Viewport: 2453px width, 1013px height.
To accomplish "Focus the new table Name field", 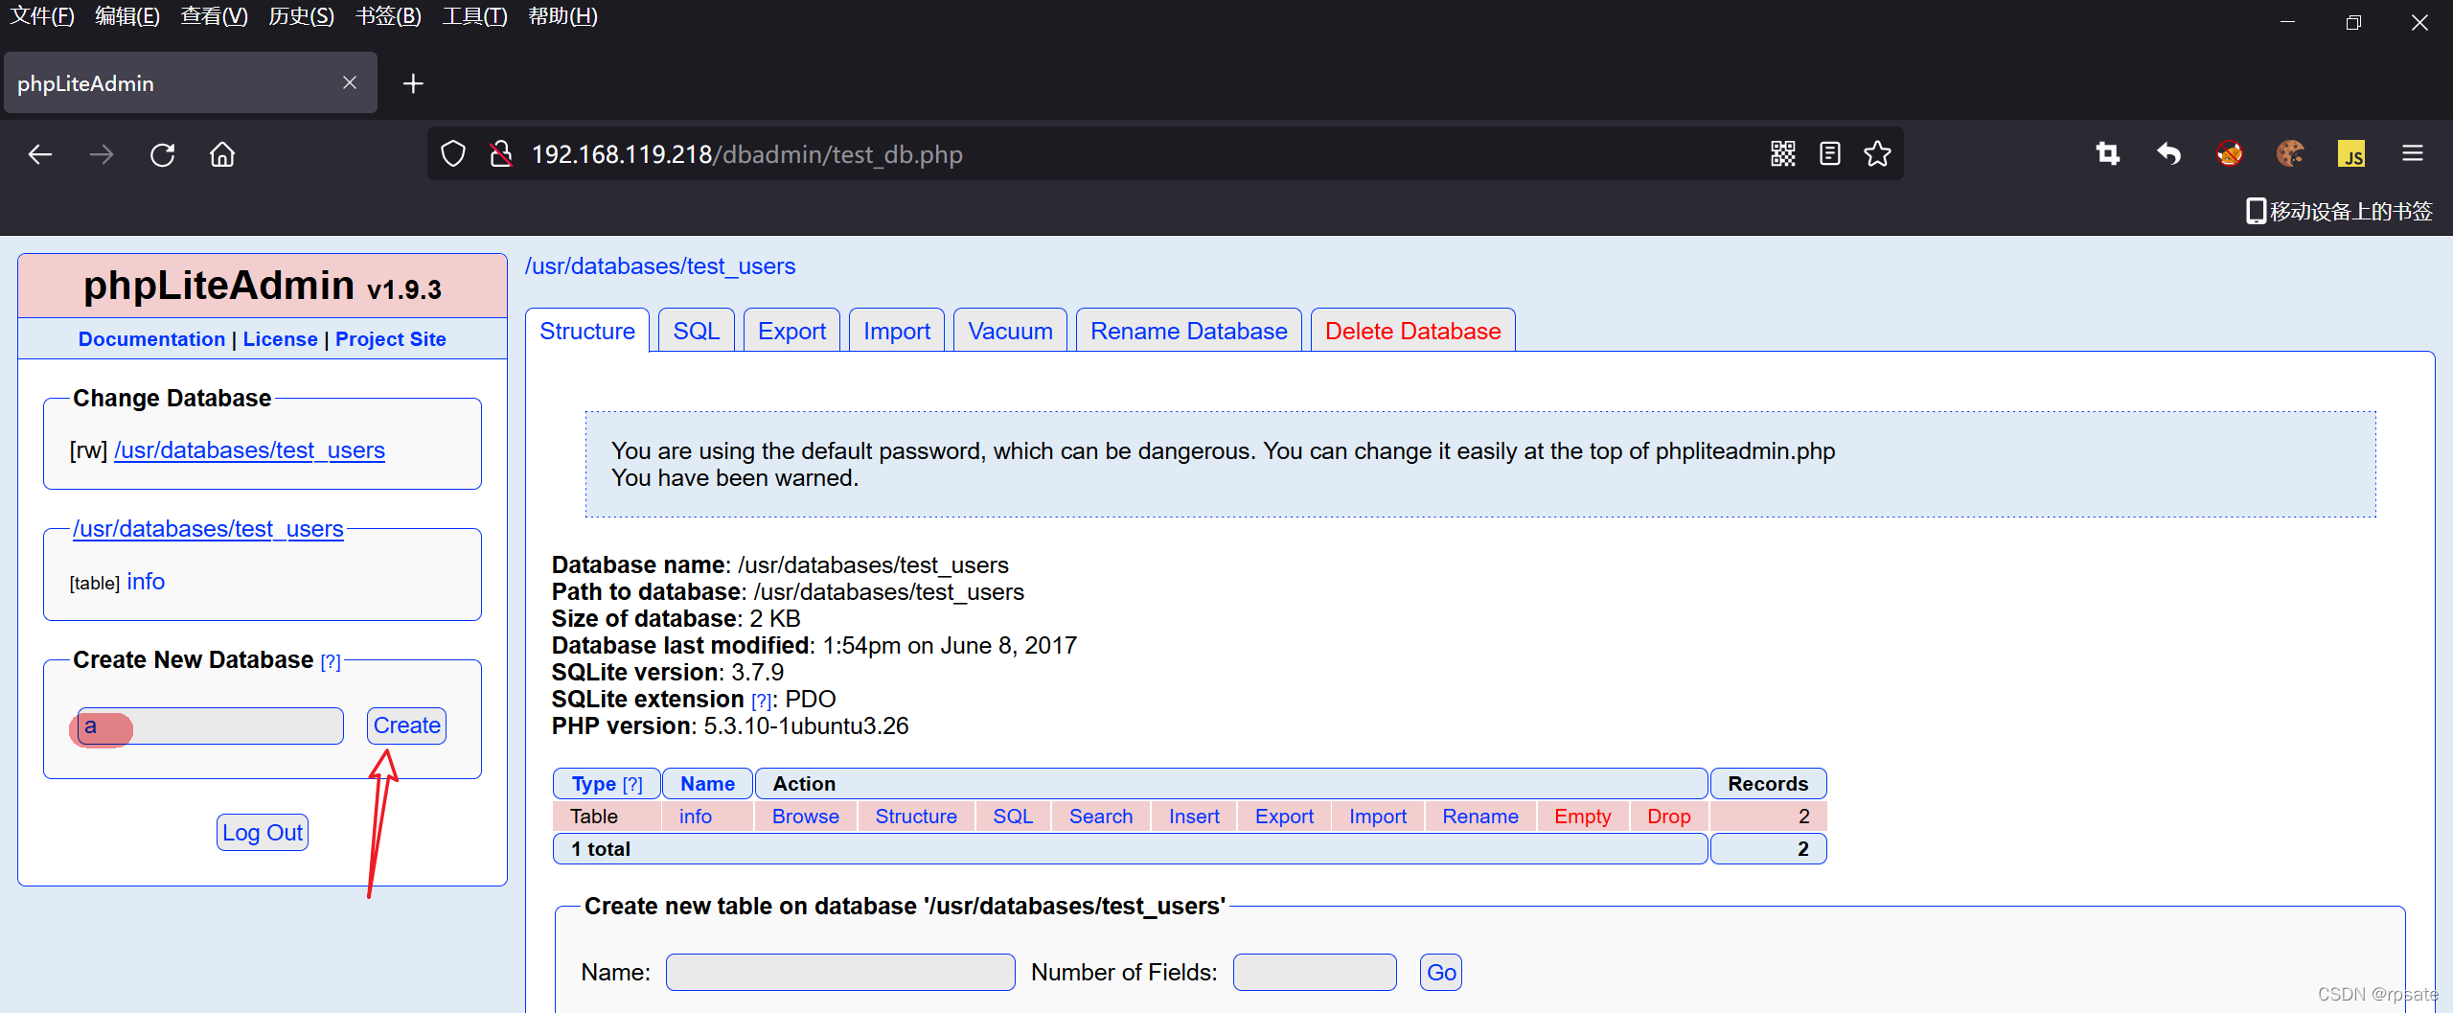I will [840, 973].
